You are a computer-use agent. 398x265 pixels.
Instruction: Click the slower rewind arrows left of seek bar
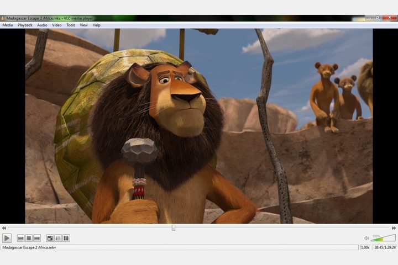tap(4, 227)
